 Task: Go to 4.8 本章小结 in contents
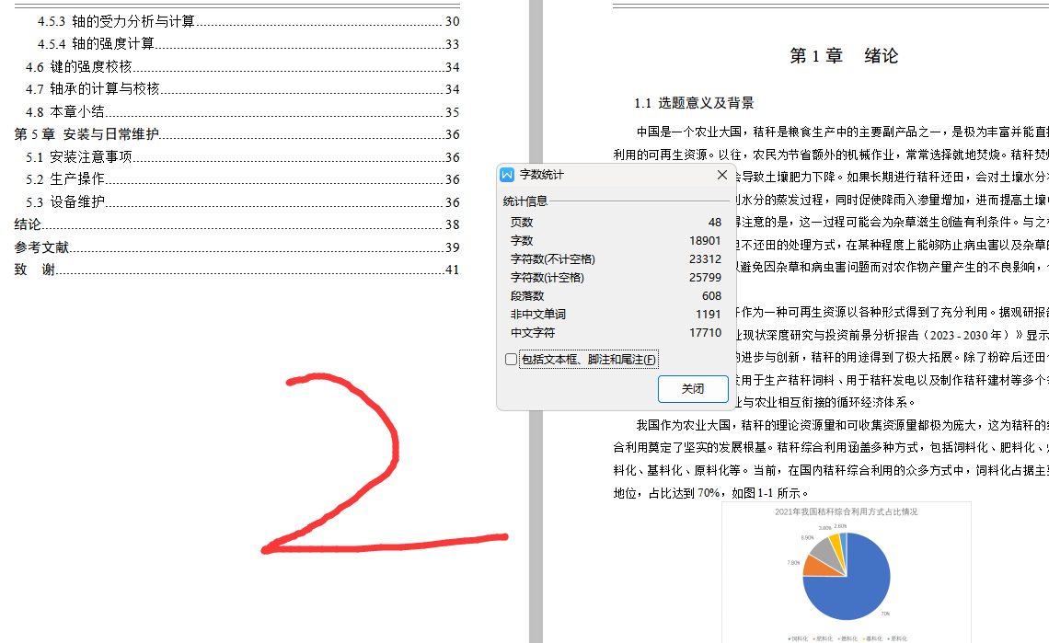pos(242,111)
